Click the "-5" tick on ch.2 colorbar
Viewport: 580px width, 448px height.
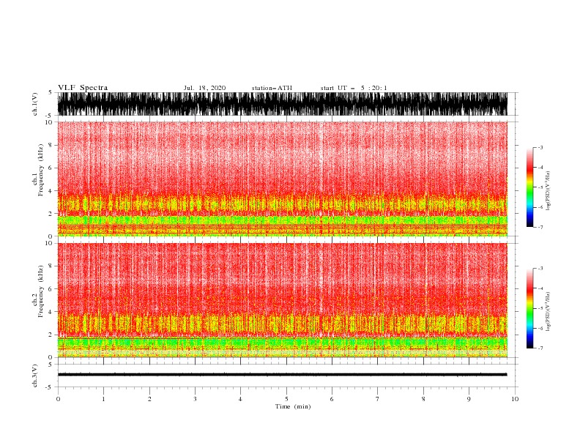(540, 308)
